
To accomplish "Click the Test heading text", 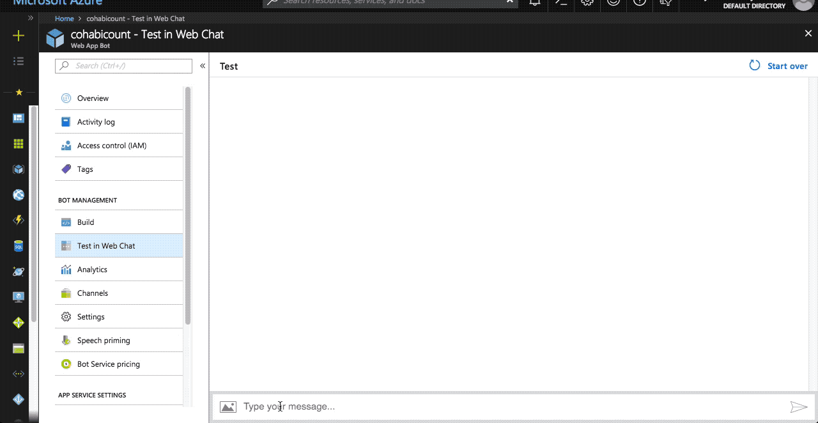I will [x=229, y=66].
